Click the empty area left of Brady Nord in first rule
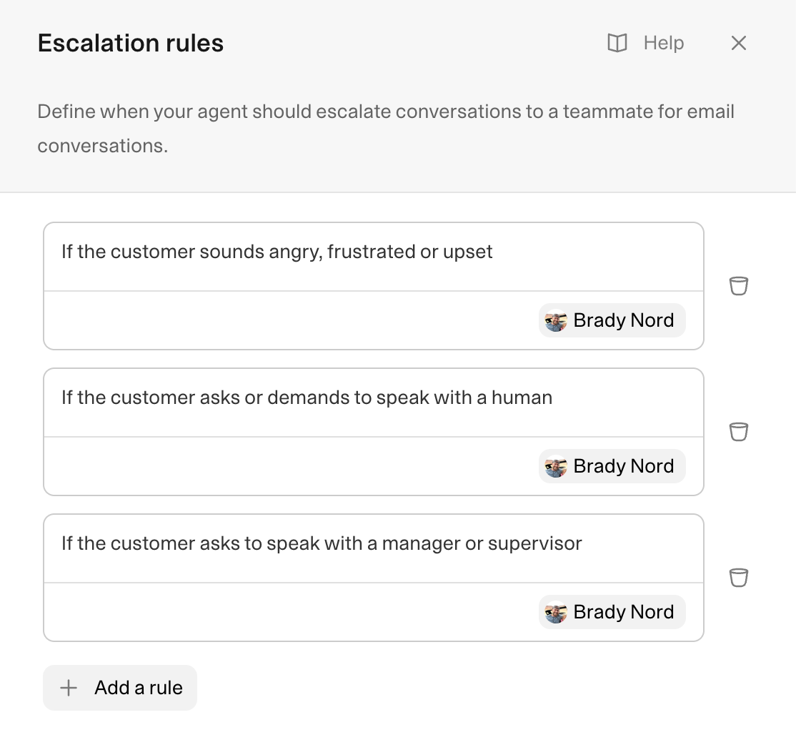 (292, 320)
